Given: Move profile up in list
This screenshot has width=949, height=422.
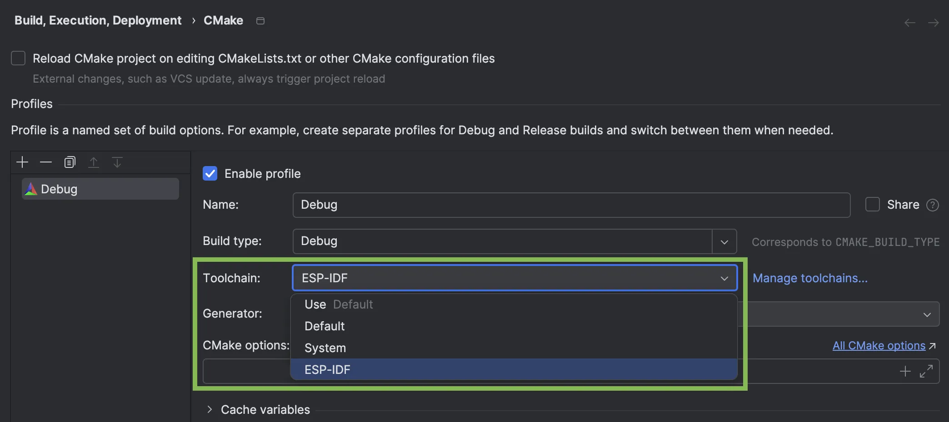Looking at the screenshot, I should click(94, 162).
